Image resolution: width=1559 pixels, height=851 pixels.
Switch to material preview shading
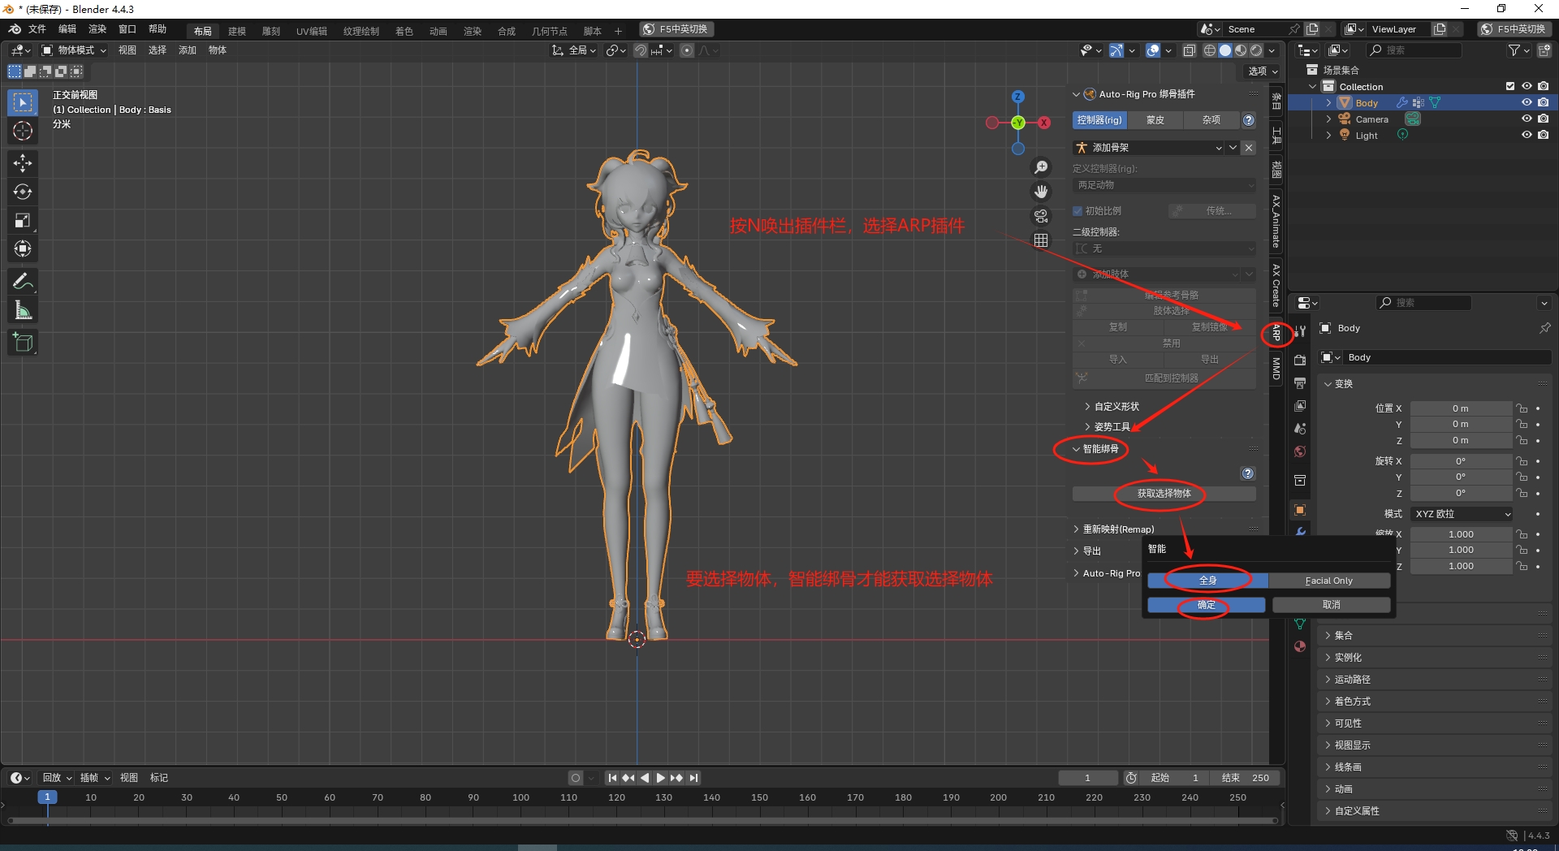click(x=1241, y=50)
